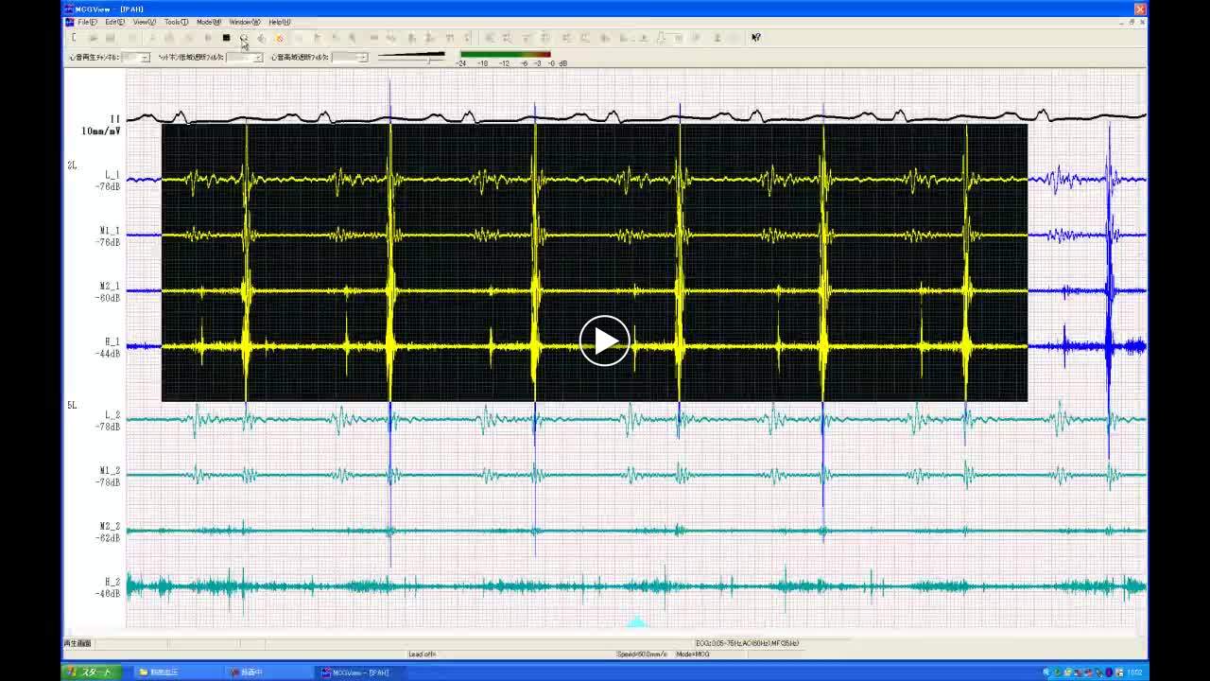The height and width of the screenshot is (681, 1210).
Task: Open the File menu
Action: tap(87, 22)
